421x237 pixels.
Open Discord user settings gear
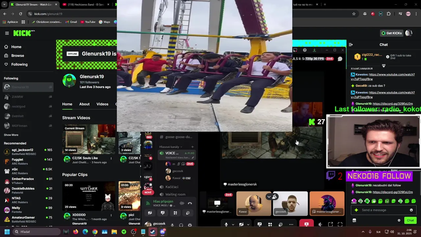coord(190,225)
